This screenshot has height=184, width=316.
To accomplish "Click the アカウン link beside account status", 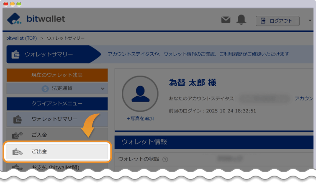I will point(304,98).
